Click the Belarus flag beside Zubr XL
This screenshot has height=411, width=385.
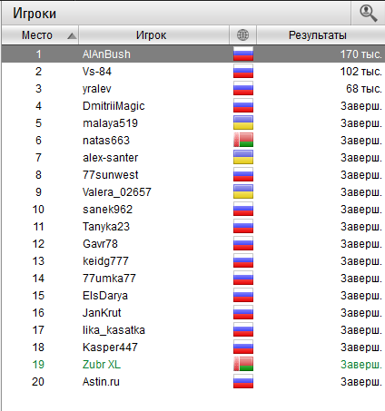(243, 364)
